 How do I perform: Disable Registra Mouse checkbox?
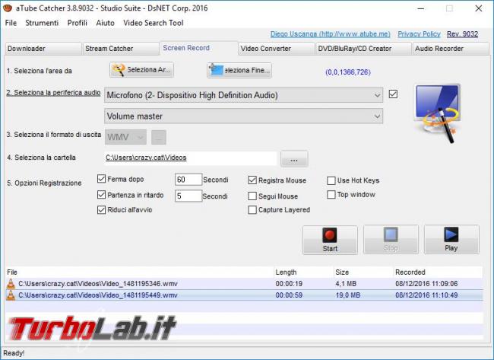(x=252, y=180)
